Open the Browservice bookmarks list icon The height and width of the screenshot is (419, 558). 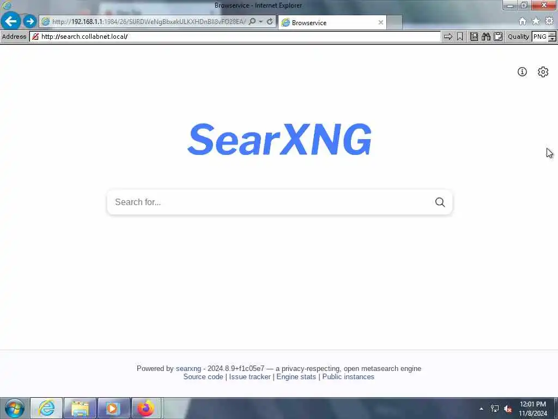click(474, 37)
